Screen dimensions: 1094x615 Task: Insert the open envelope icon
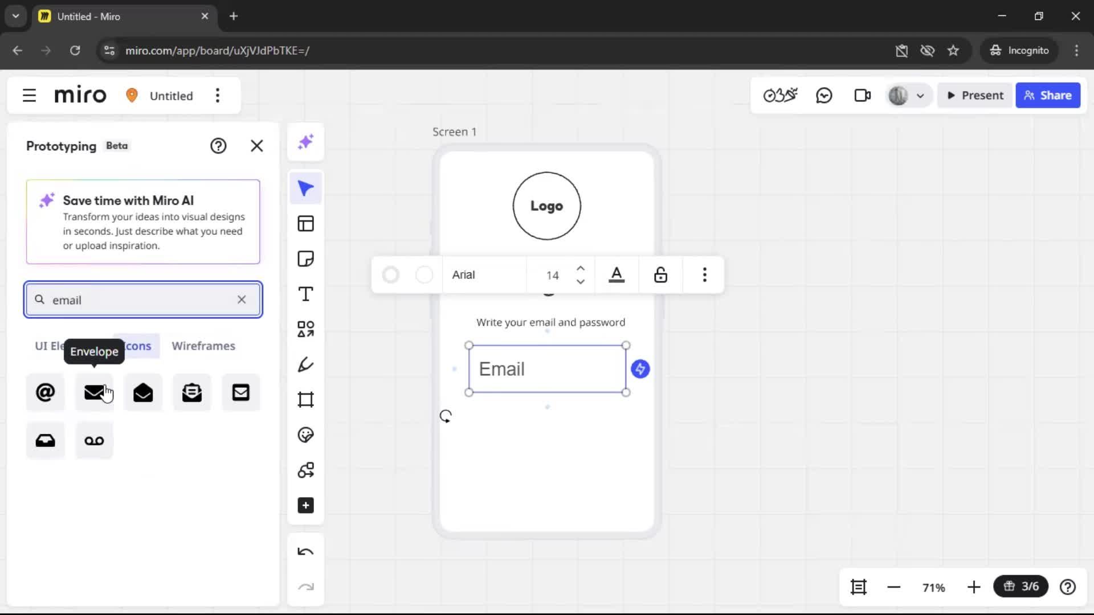pos(143,392)
